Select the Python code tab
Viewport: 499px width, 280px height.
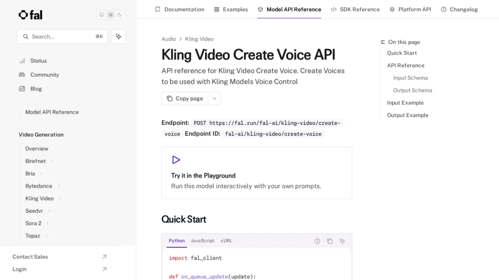point(177,241)
